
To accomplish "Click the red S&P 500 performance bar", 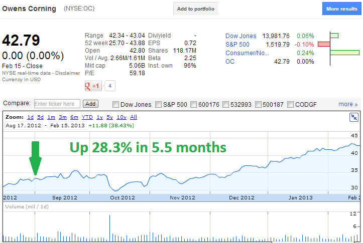I will (324, 44).
